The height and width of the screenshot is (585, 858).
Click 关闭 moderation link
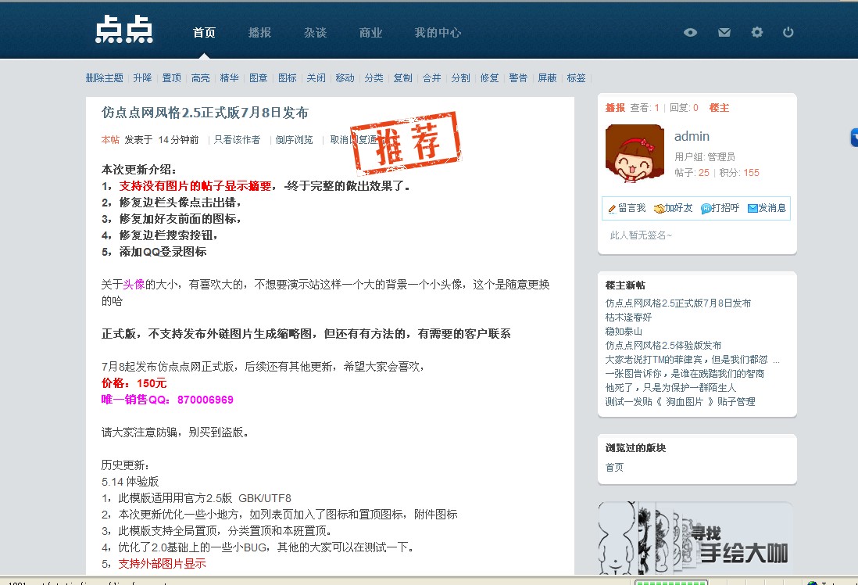[316, 77]
